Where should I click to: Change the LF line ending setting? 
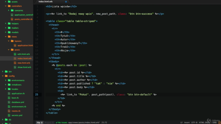tap(181, 123)
